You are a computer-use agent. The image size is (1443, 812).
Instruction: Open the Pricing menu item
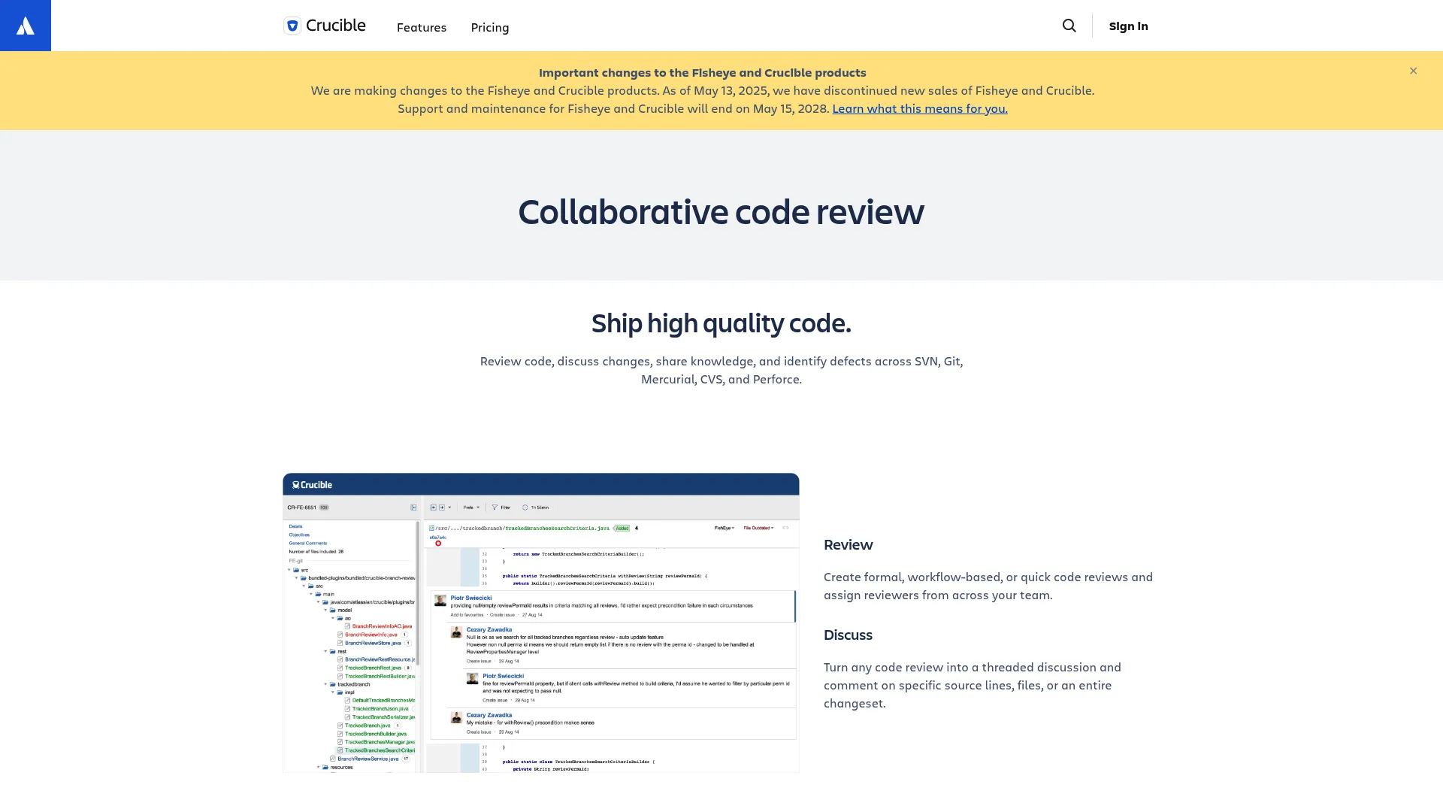(490, 27)
